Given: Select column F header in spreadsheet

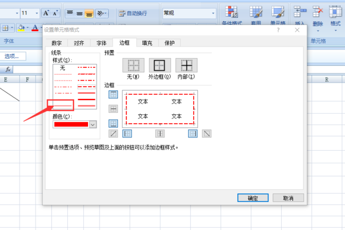Looking at the screenshot, I should click(28, 79).
